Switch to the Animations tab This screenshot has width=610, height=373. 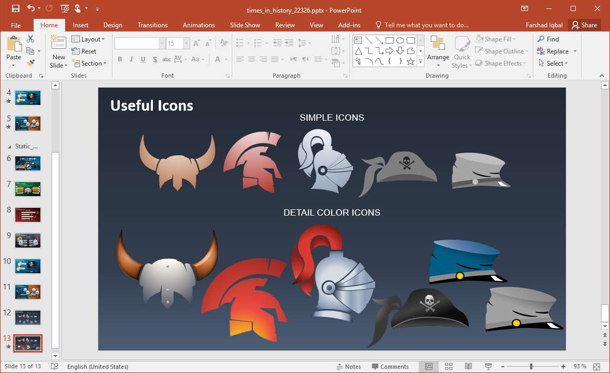tap(199, 25)
